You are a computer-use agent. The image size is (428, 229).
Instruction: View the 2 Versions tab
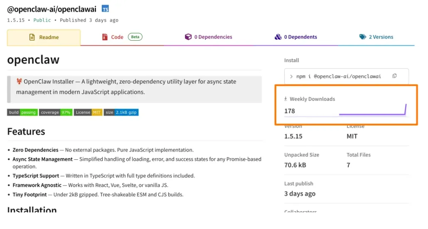[381, 37]
